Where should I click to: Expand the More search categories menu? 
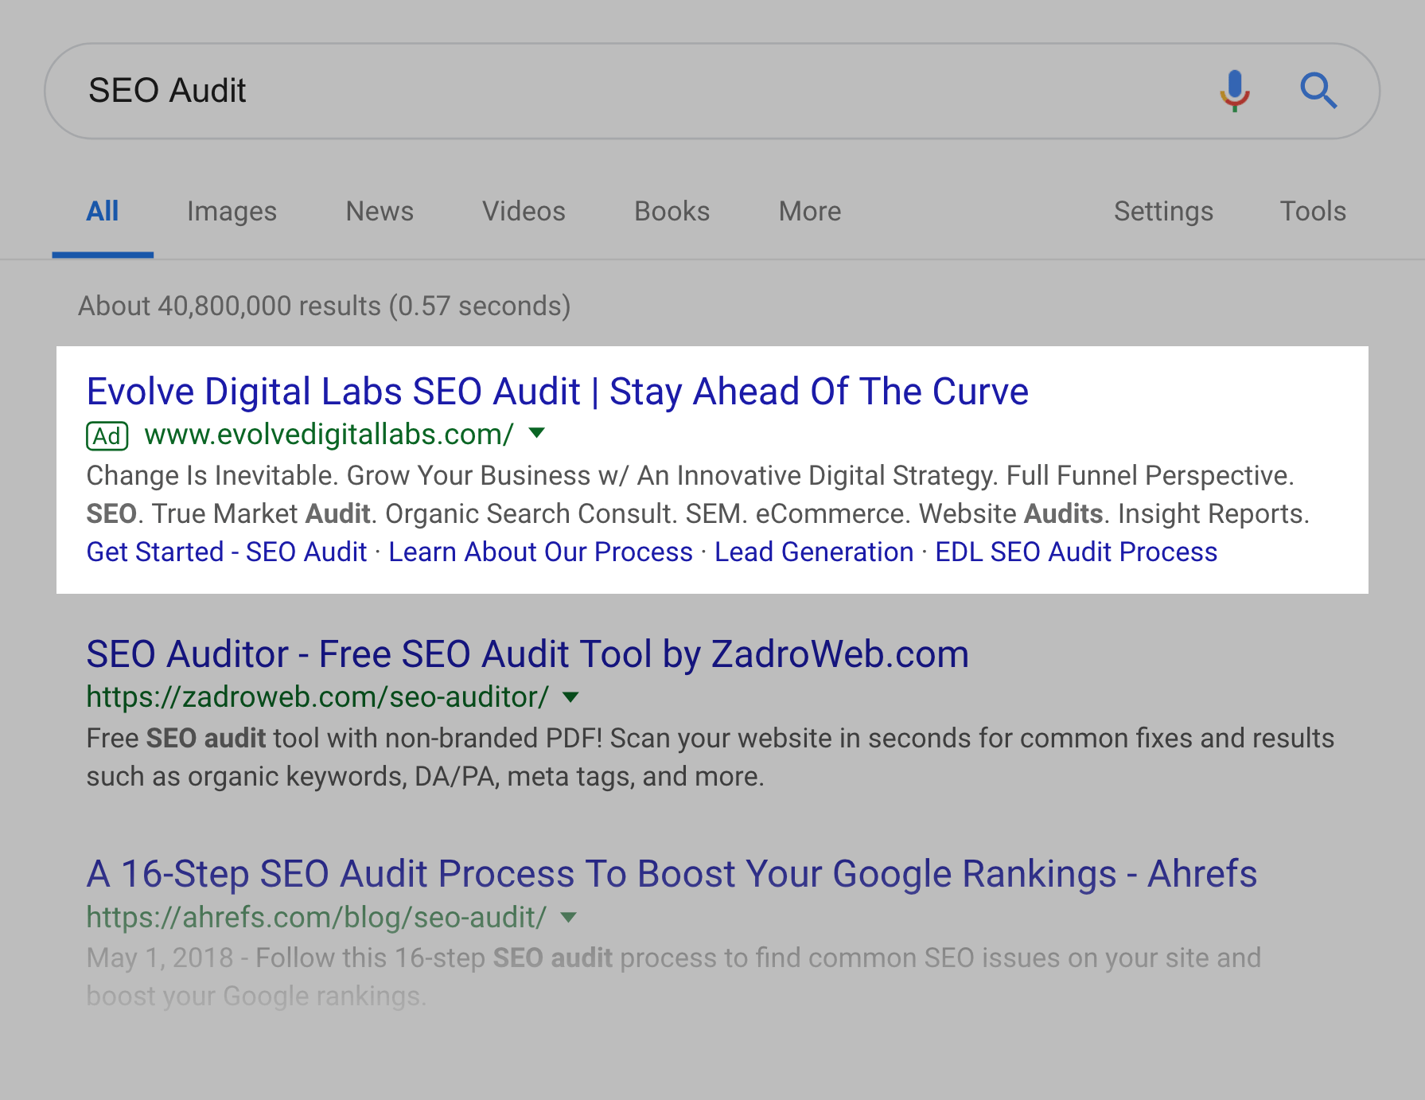(x=809, y=212)
